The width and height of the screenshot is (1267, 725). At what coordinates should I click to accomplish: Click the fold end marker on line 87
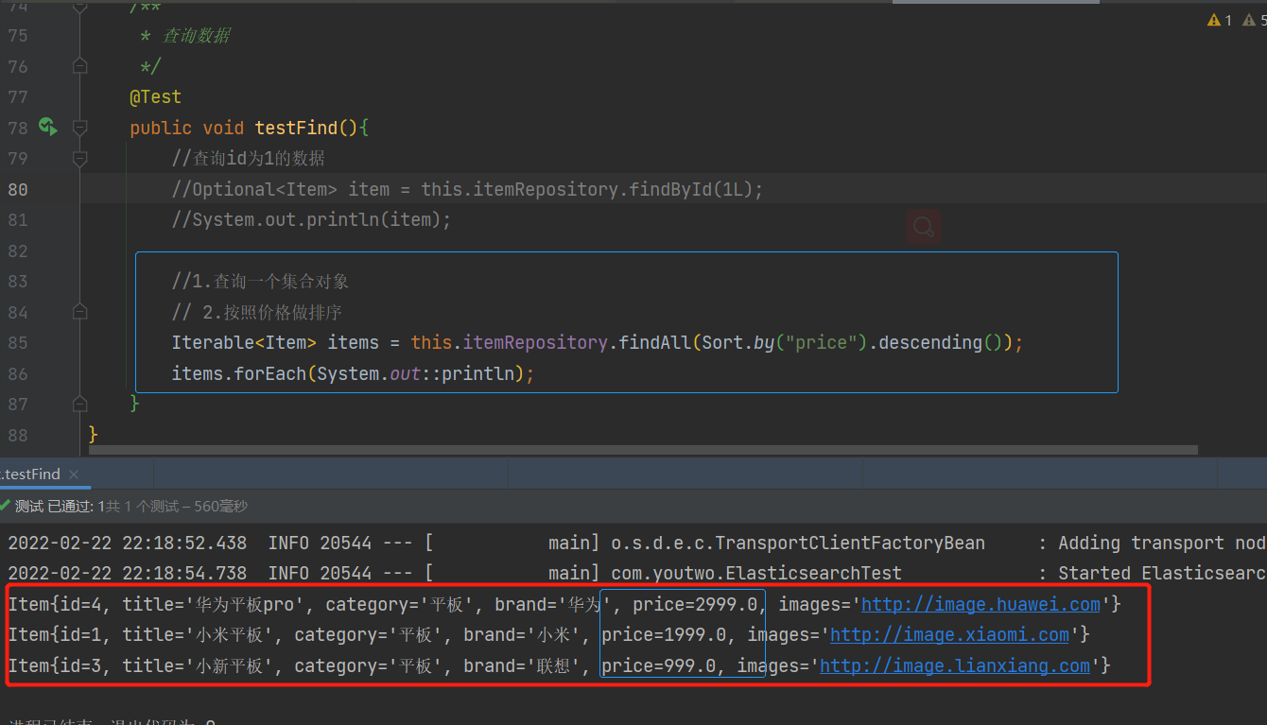click(79, 404)
